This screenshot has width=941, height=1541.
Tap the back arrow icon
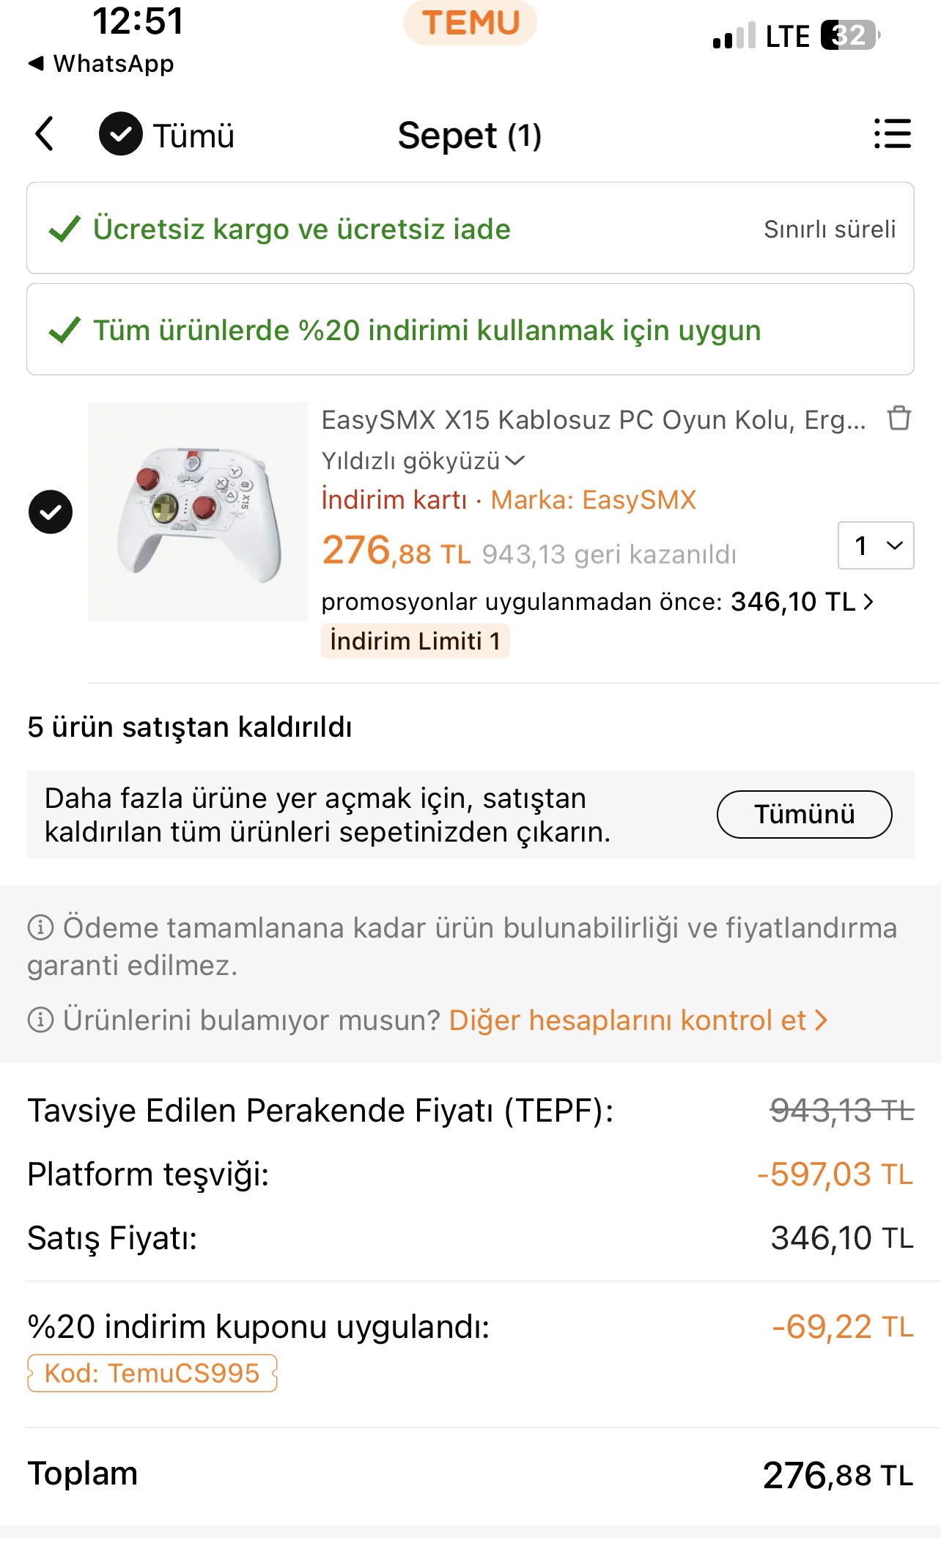click(45, 134)
